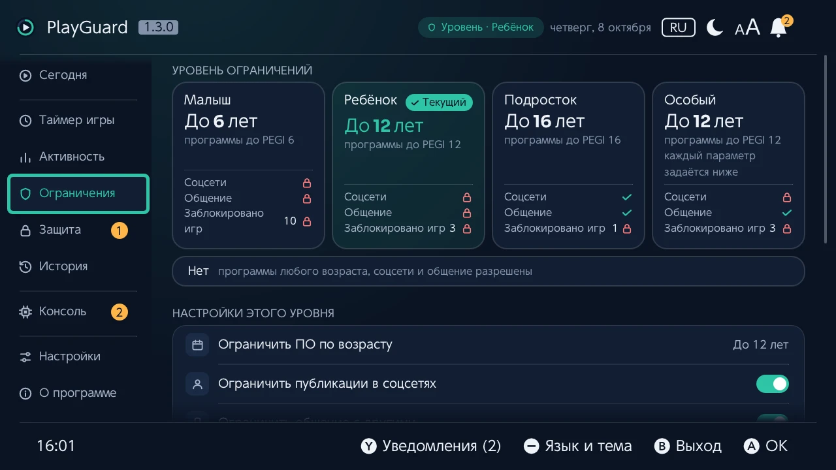Open О программе sidebar item

coord(78,393)
